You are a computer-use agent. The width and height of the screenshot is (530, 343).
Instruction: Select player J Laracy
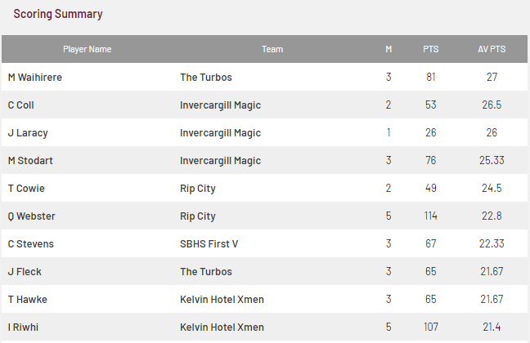(x=28, y=133)
